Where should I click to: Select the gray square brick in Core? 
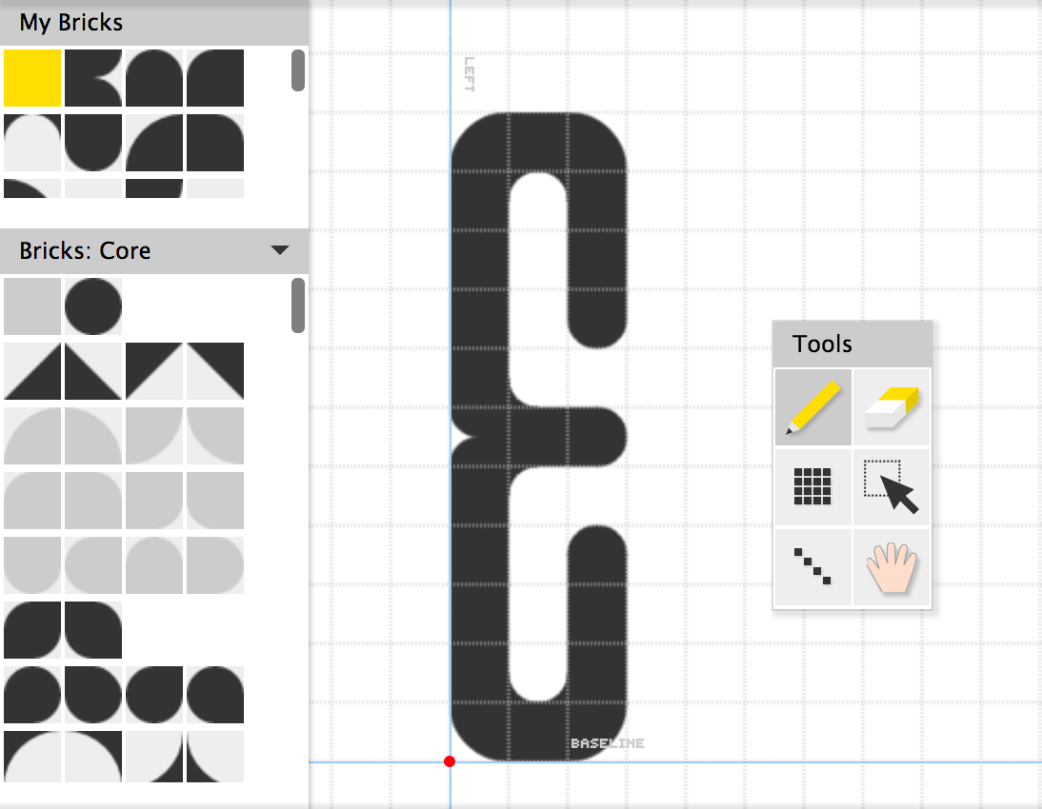click(x=32, y=306)
